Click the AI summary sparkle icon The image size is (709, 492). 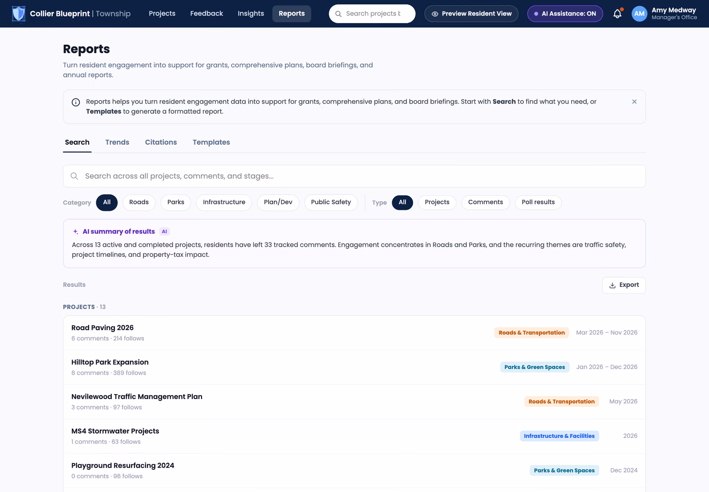tap(75, 232)
